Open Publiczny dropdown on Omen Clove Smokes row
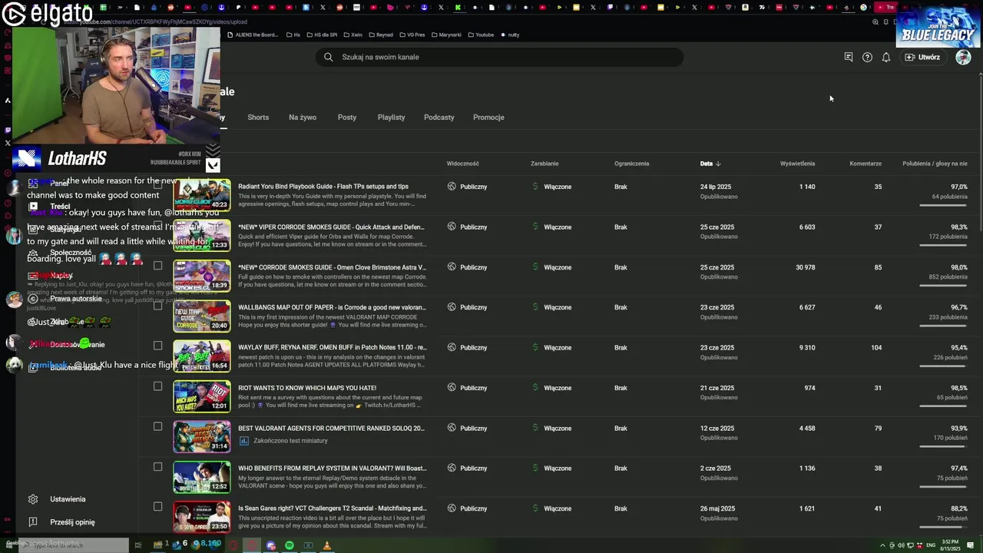The height and width of the screenshot is (553, 983). 473,267
